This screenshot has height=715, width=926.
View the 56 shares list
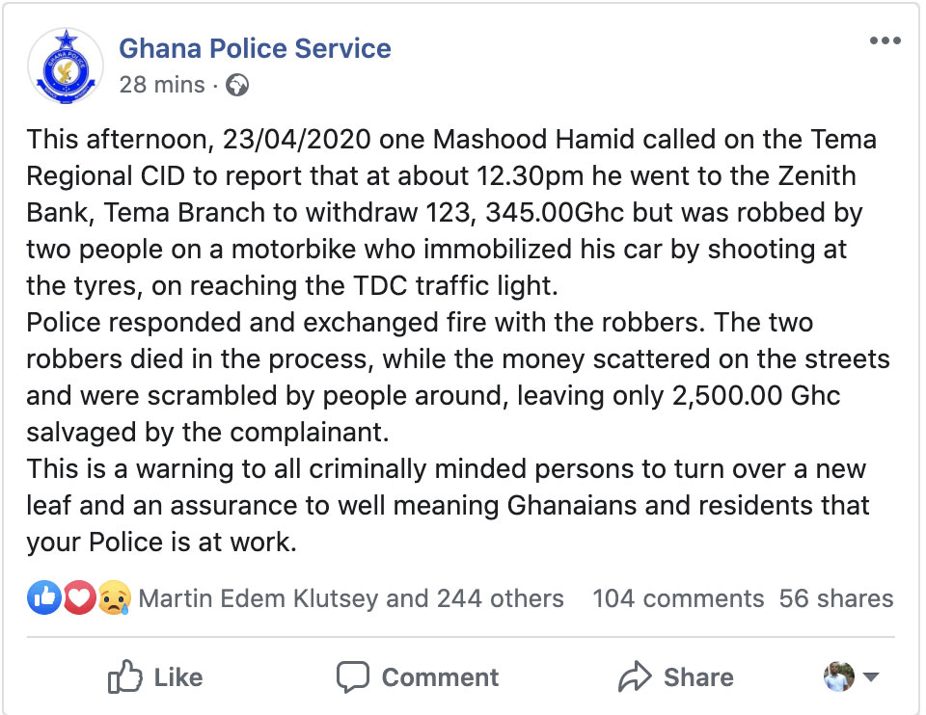click(835, 598)
